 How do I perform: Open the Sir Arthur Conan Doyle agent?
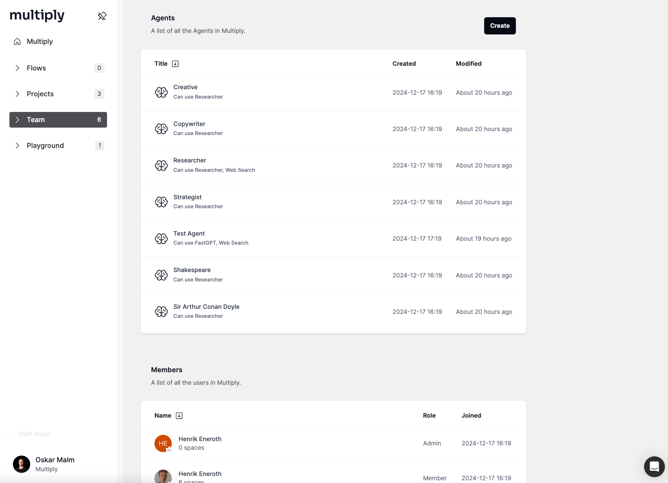[x=206, y=307]
